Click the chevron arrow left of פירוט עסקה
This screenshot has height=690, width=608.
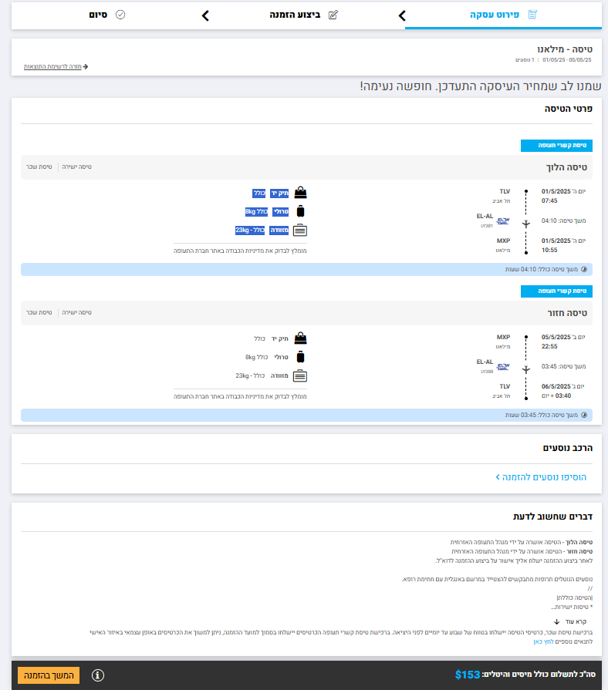(x=402, y=16)
